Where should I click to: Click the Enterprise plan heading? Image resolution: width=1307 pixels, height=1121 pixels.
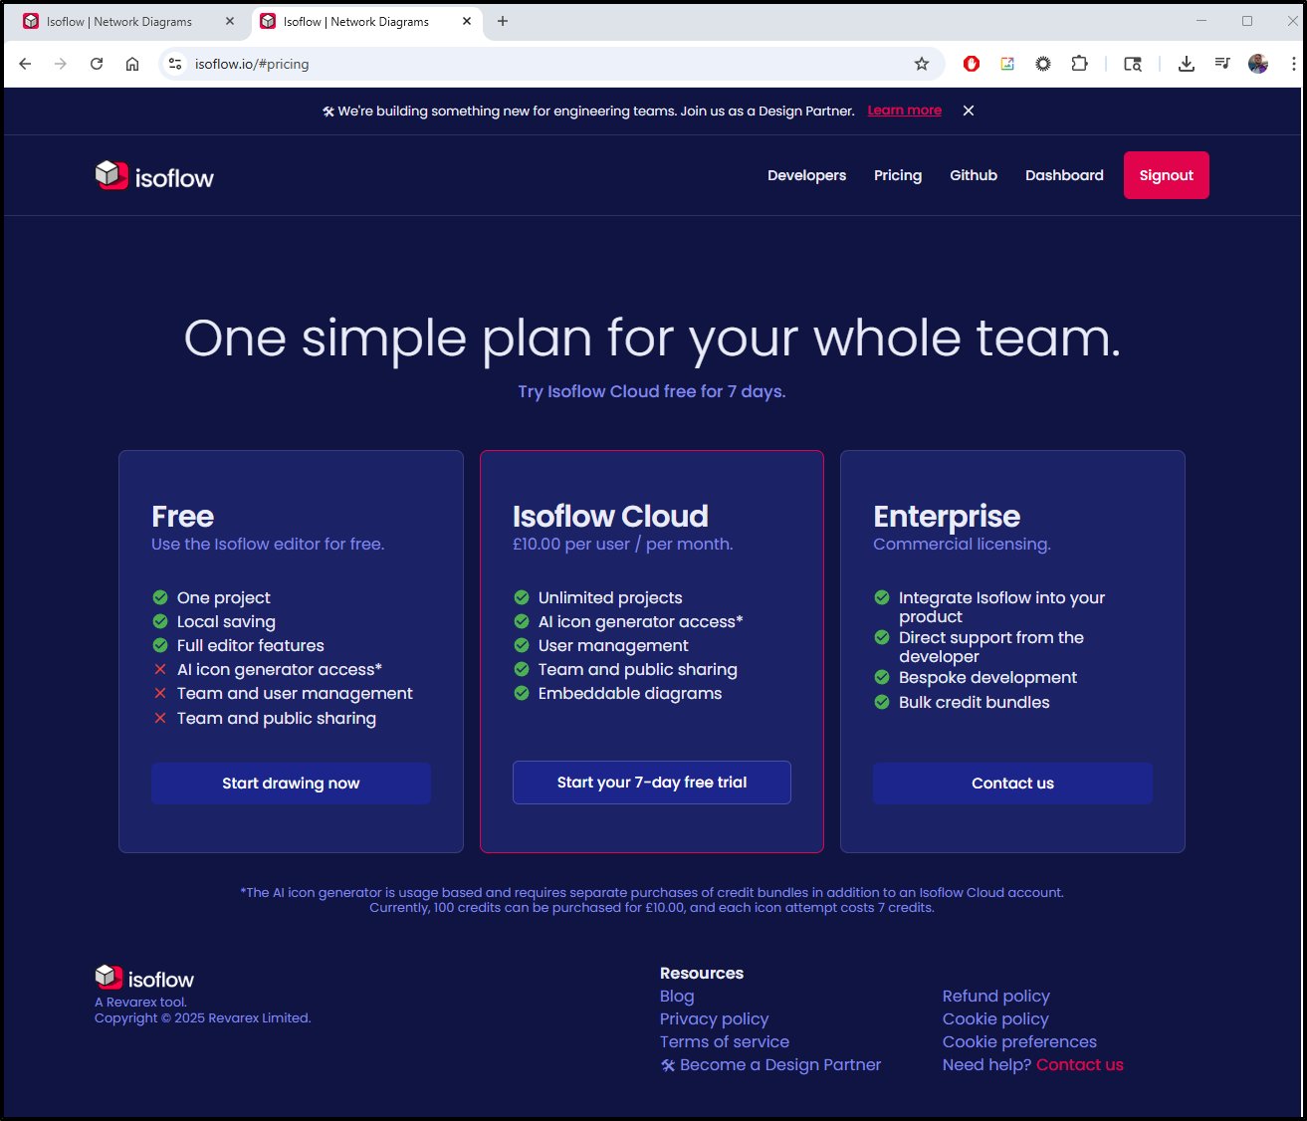click(x=947, y=516)
